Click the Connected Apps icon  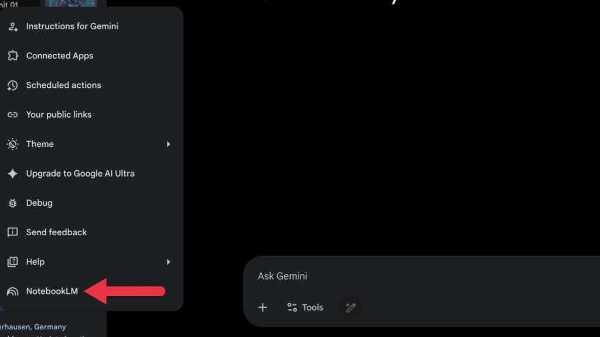(12, 56)
